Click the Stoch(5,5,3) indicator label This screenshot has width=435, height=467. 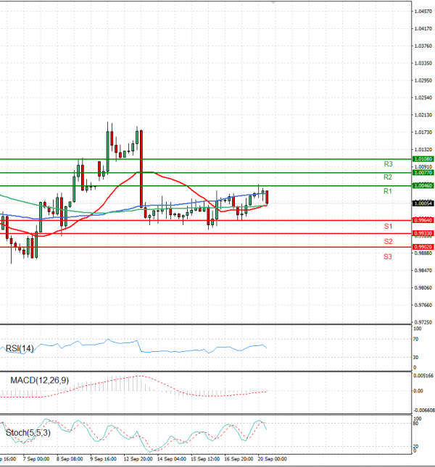28,433
